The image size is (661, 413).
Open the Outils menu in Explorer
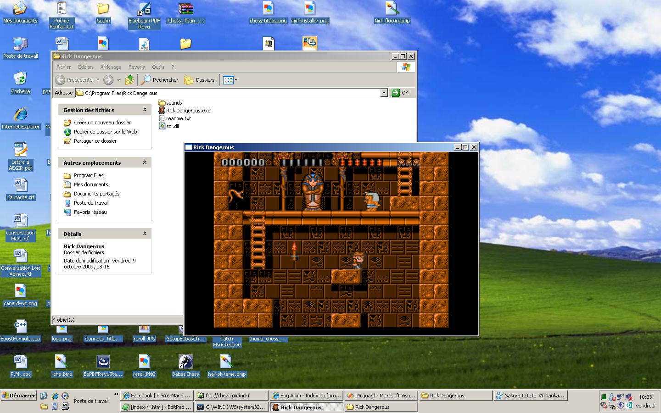tap(158, 67)
